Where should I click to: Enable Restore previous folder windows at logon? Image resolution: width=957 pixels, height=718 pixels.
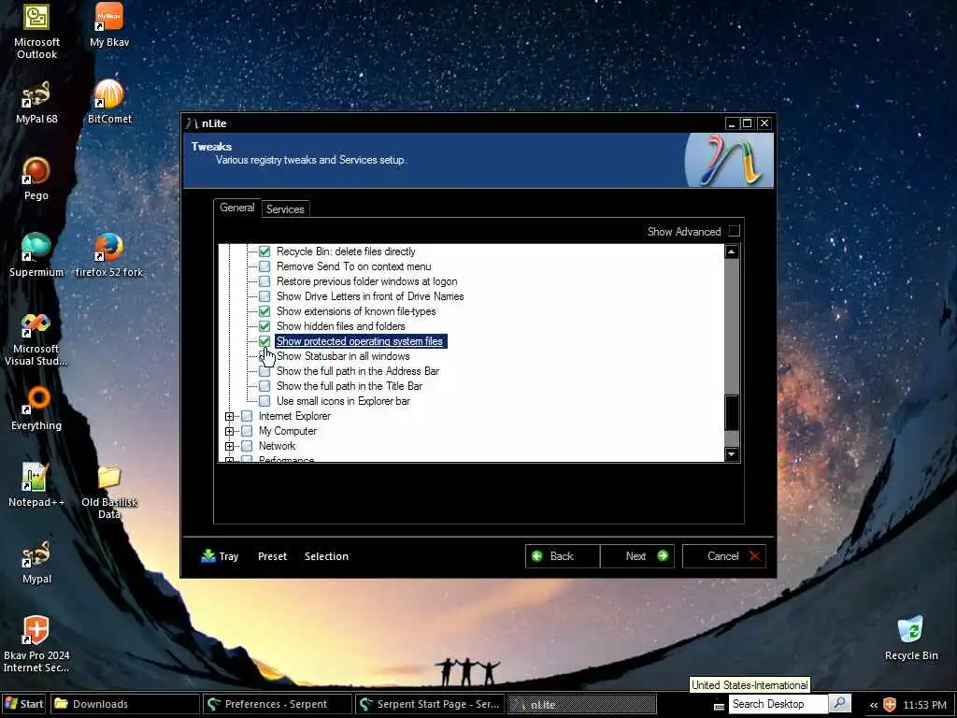point(264,281)
